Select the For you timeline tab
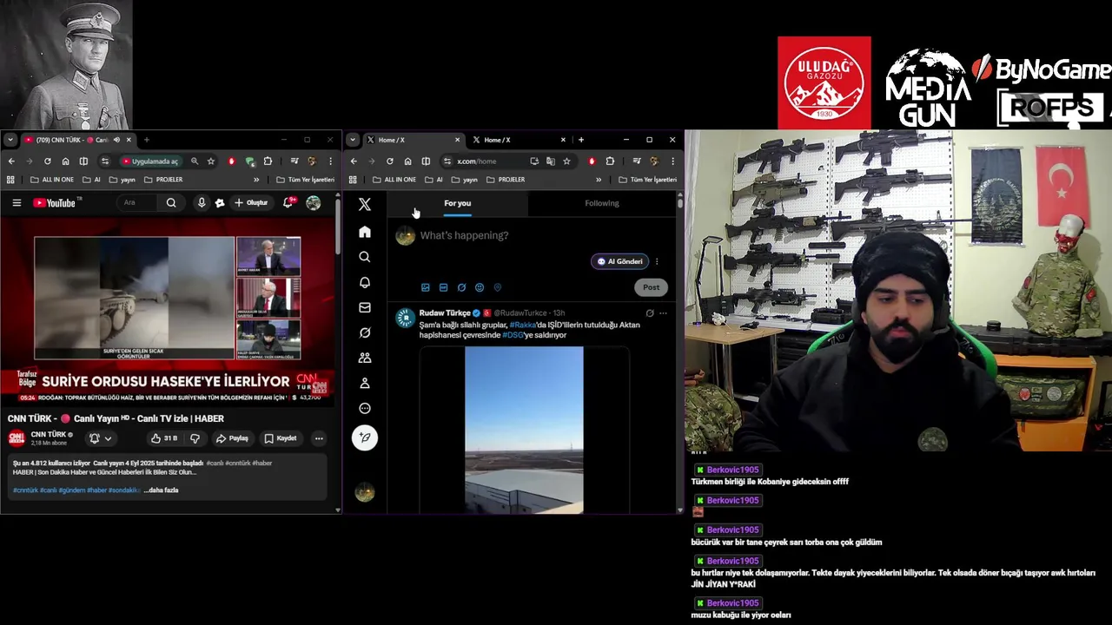Screen dimensions: 1112x625 coord(457,203)
